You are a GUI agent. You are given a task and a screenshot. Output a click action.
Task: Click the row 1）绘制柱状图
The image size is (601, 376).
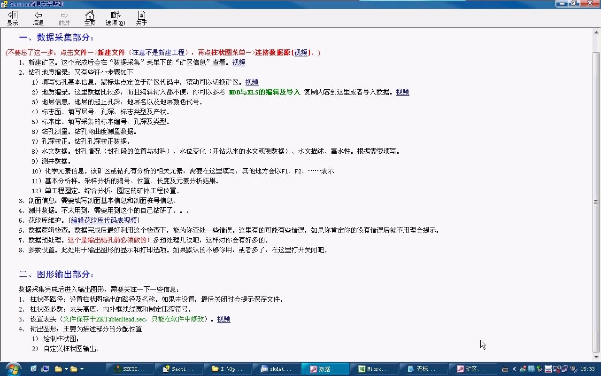pos(55,339)
